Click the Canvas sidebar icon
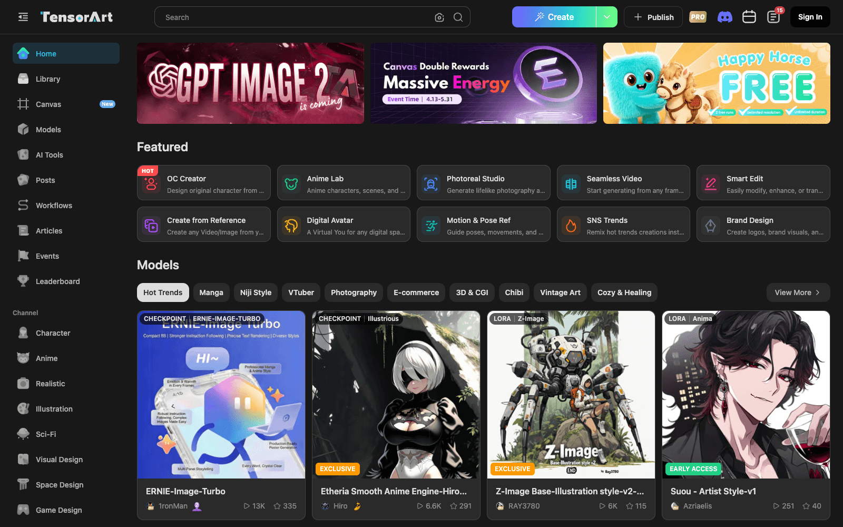 [x=23, y=104]
